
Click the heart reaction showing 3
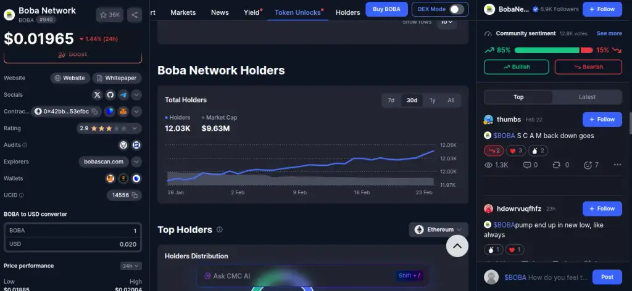[516, 151]
